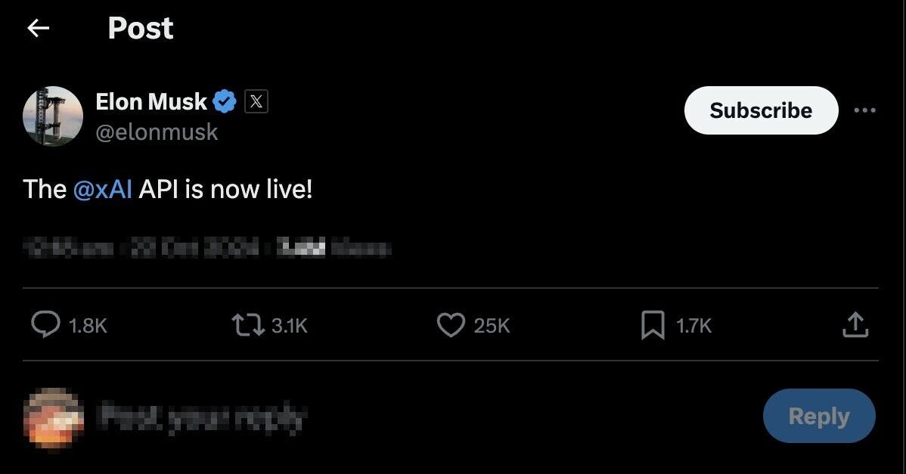Open the three-dot more options menu

pos(864,110)
